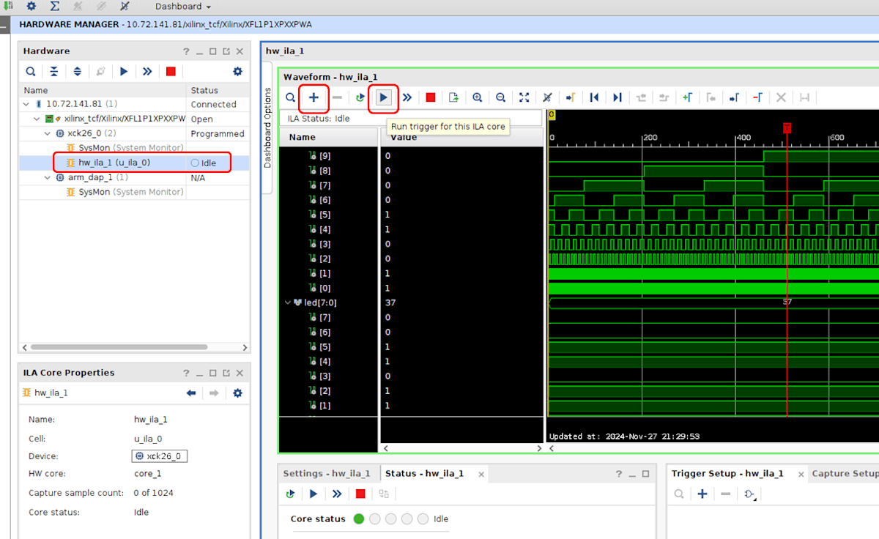Screen dimensions: 879x539
Task: Open trigger operator dropdown in Trigger Setup
Action: coord(749,494)
